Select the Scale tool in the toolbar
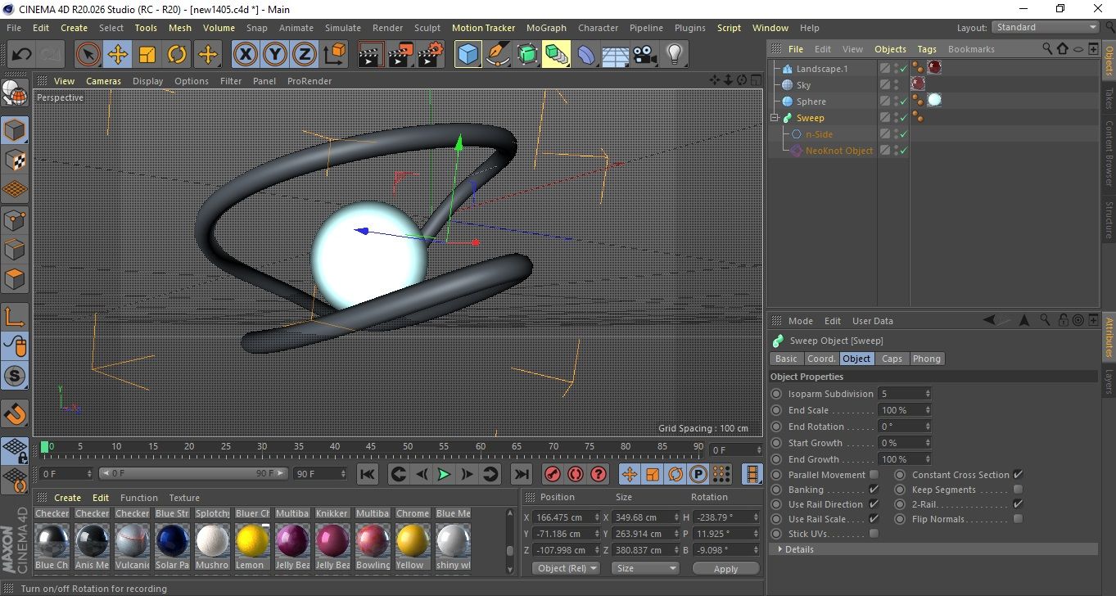Viewport: 1116px width, 596px height. [147, 55]
